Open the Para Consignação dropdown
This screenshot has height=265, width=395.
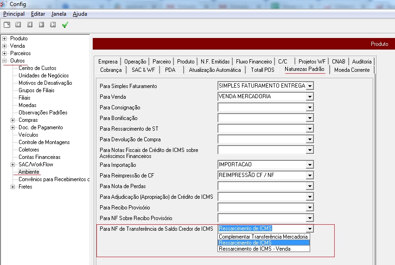point(310,107)
